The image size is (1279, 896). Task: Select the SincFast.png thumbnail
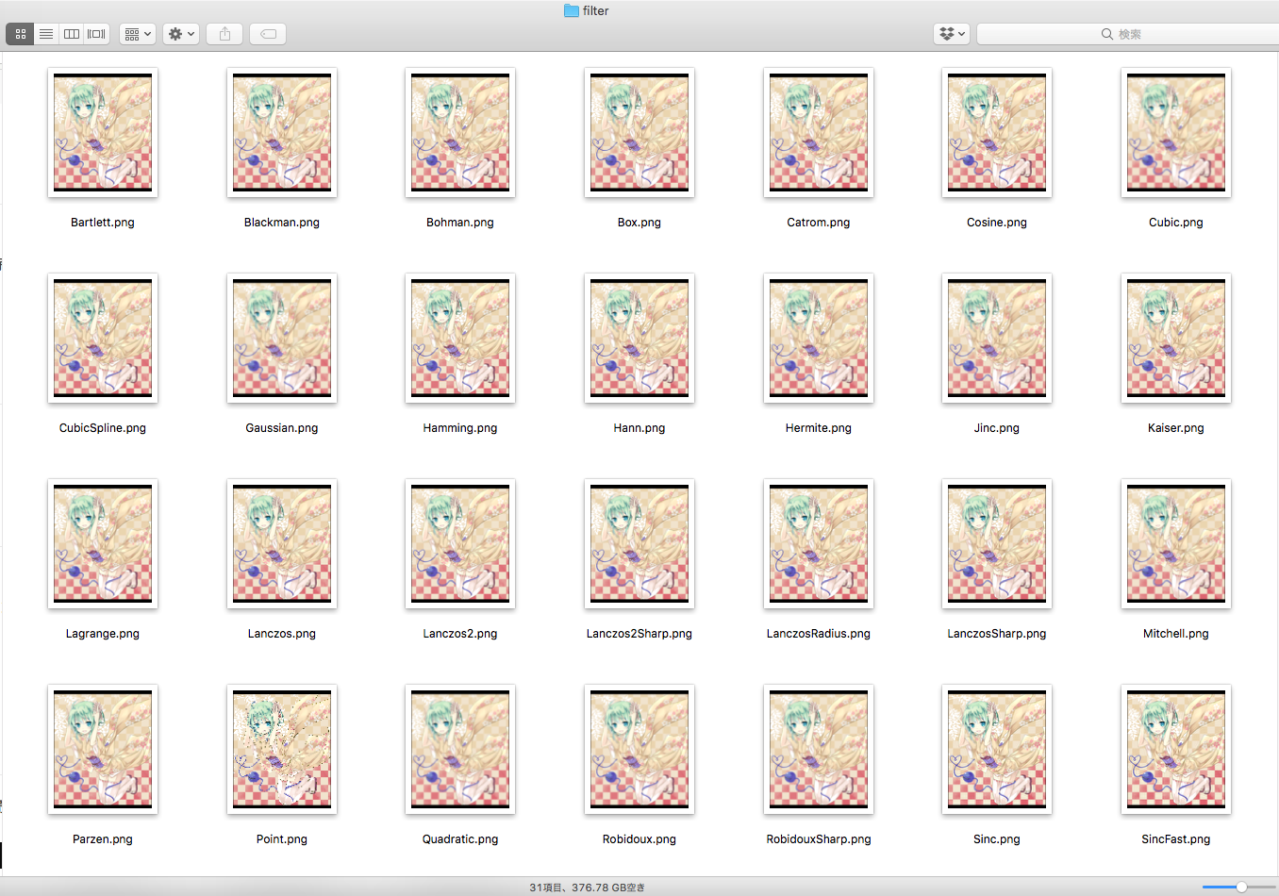tap(1176, 749)
